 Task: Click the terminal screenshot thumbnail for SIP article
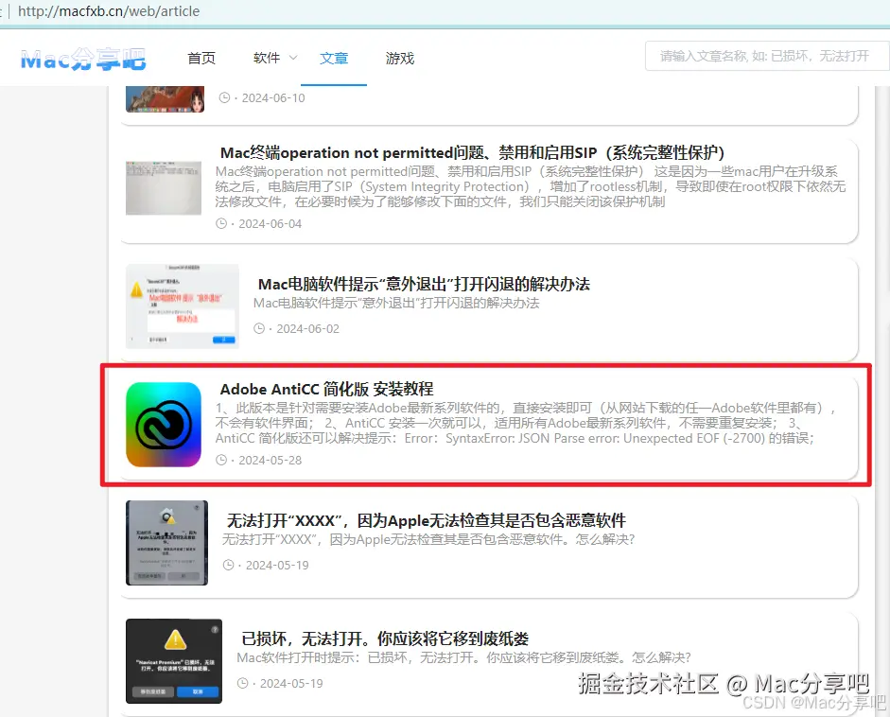pos(164,188)
